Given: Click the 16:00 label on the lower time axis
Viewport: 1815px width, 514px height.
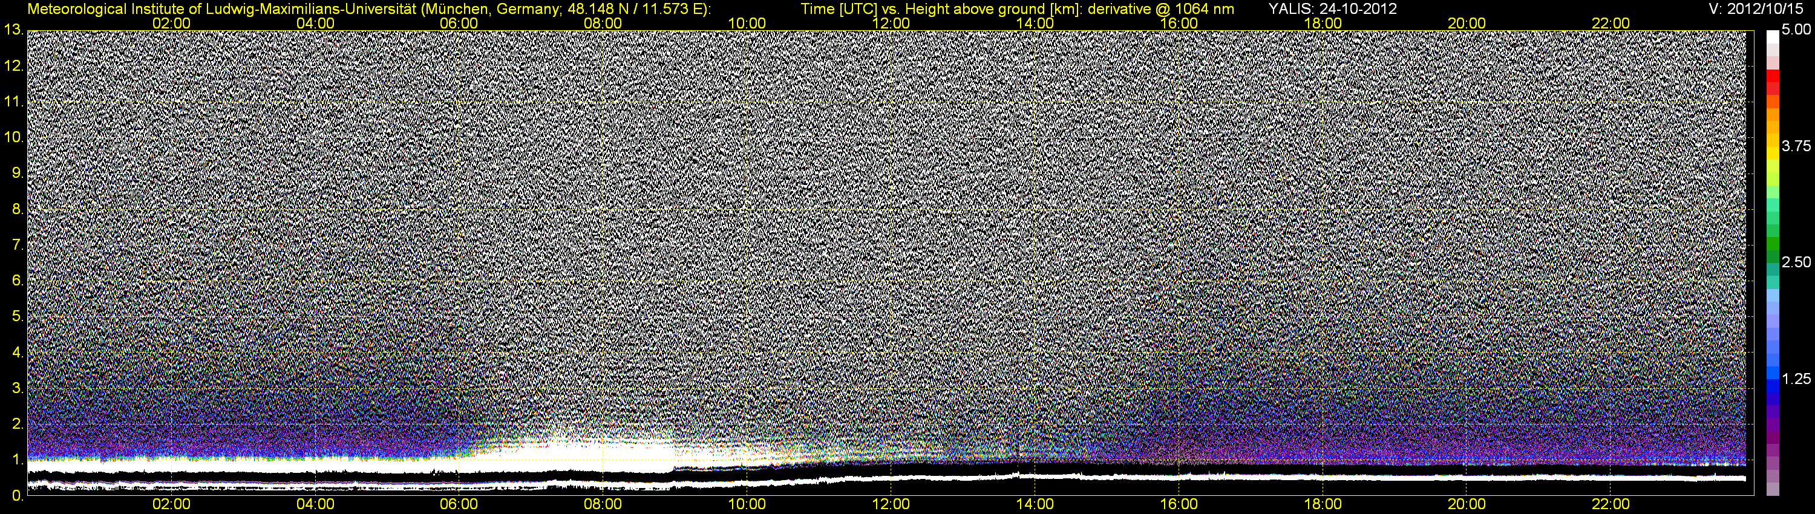Looking at the screenshot, I should click(x=1179, y=505).
